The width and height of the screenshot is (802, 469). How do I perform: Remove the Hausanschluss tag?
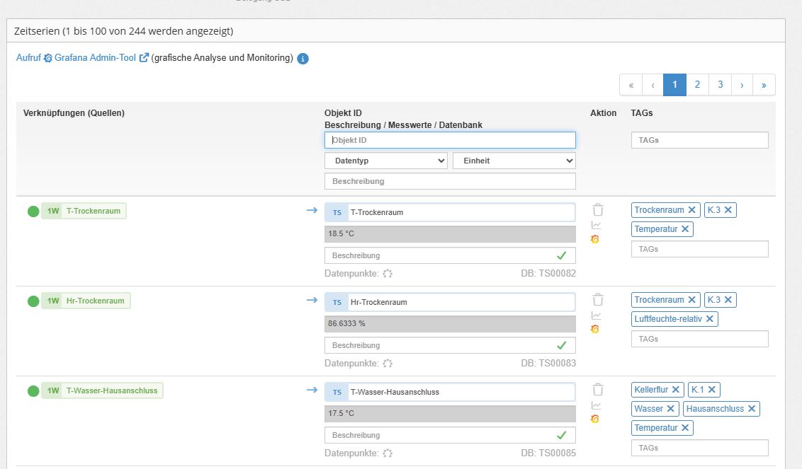[752, 409]
